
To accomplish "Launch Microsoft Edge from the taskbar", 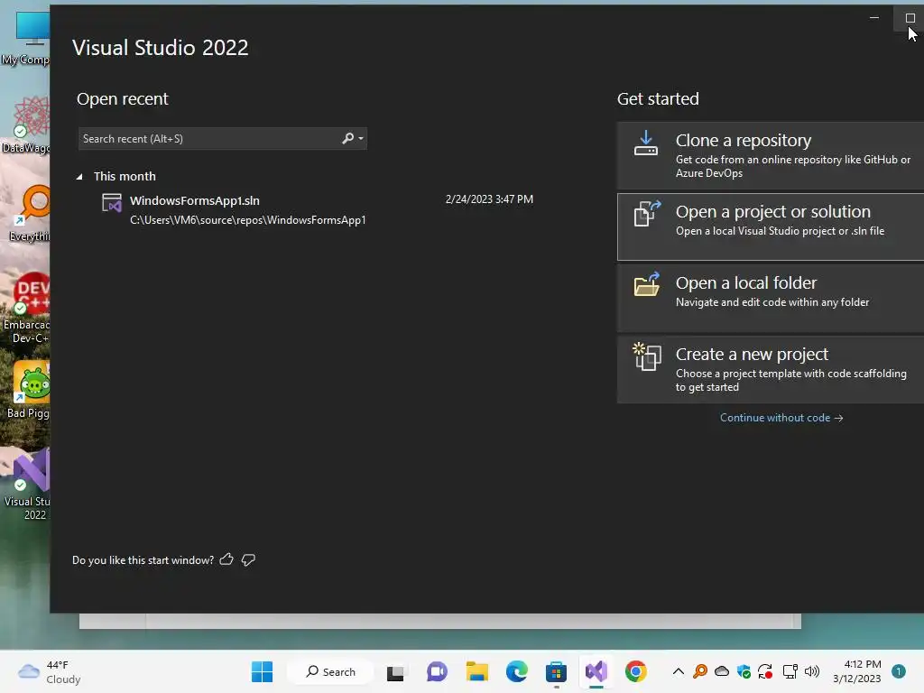I will coord(517,671).
